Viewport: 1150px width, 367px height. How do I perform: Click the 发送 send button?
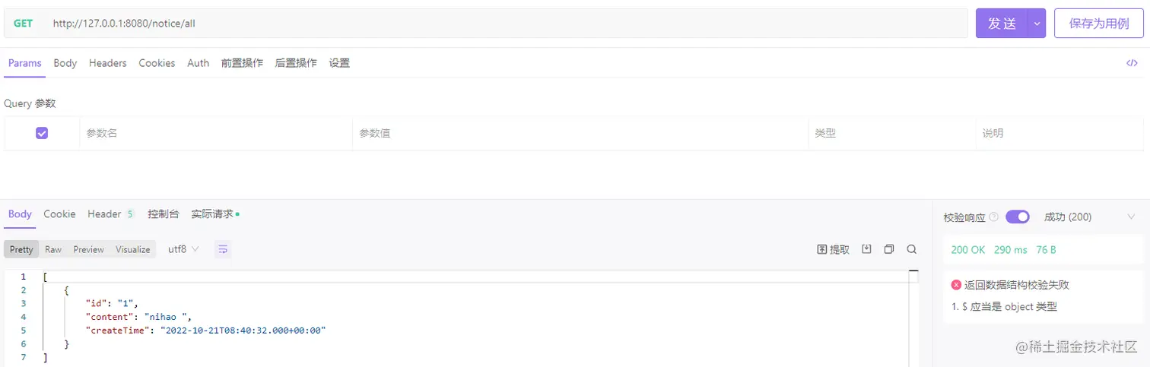[1002, 24]
